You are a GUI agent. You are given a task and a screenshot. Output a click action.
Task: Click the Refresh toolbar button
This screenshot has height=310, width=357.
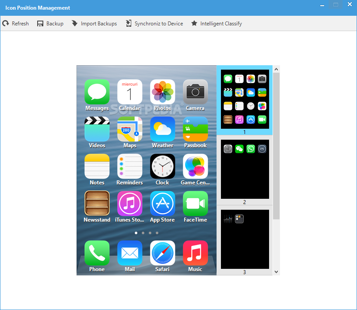point(15,24)
